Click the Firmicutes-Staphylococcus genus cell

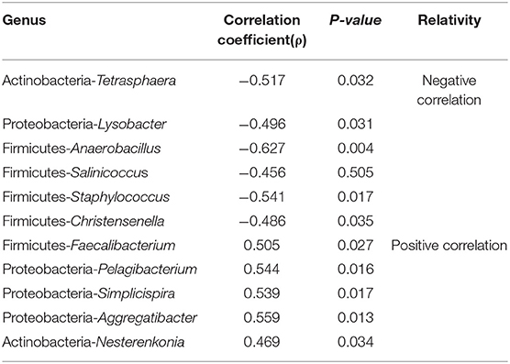point(86,197)
